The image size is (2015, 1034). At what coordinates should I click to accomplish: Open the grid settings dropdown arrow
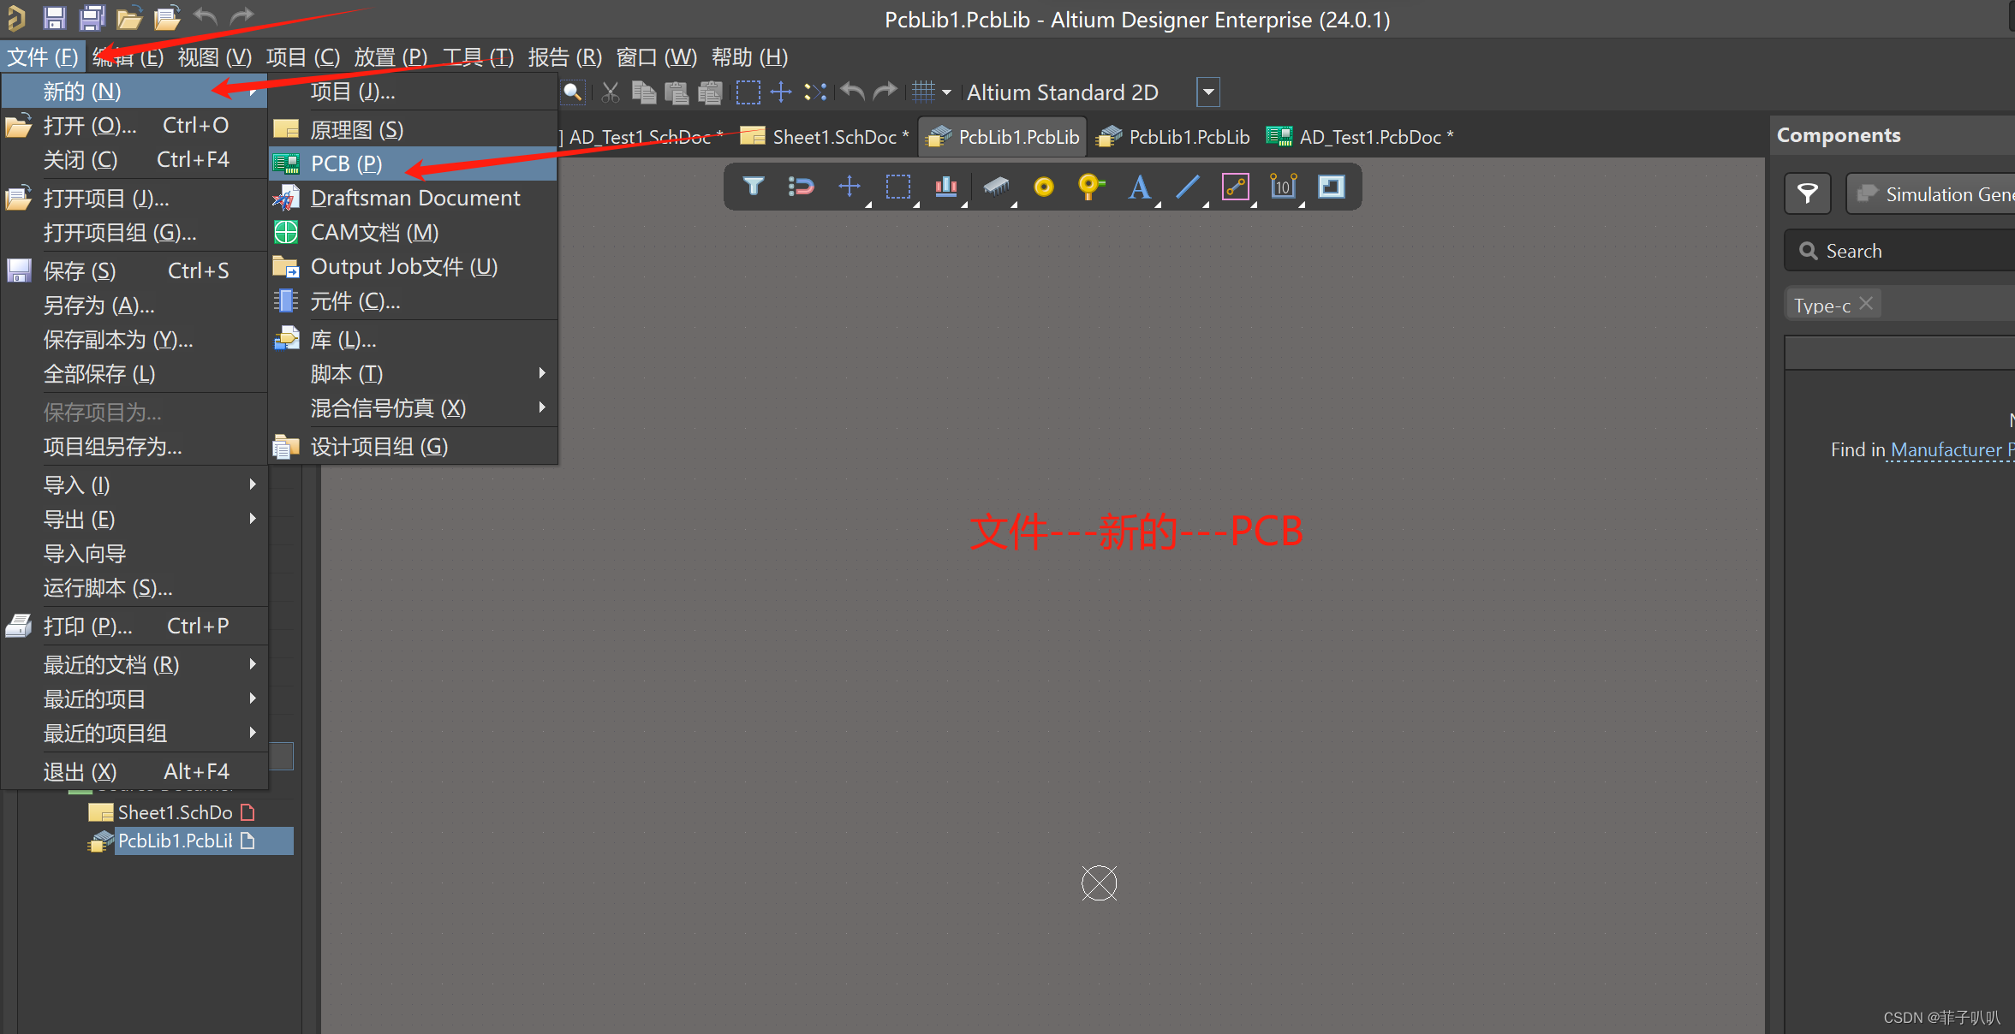pyautogui.click(x=946, y=92)
